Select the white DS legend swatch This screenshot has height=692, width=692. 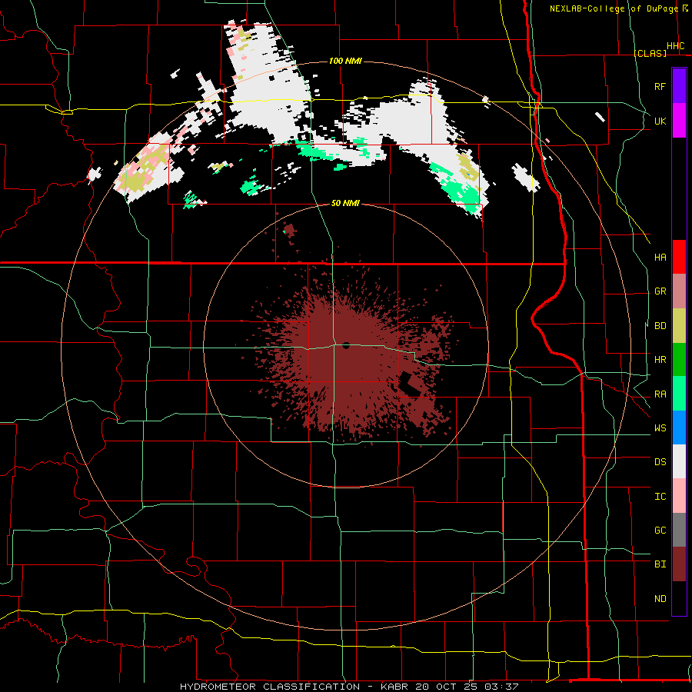click(679, 461)
